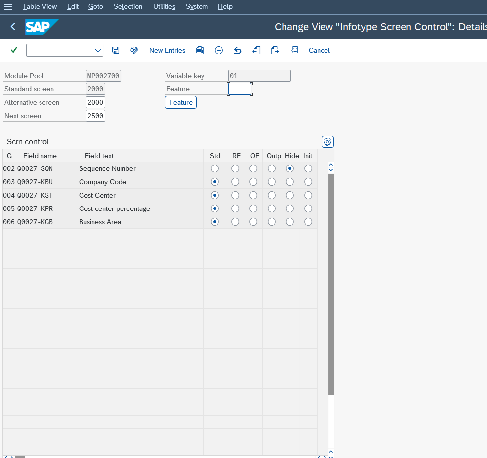Image resolution: width=487 pixels, height=458 pixels.
Task: Click the Hide column header
Action: tap(290, 156)
